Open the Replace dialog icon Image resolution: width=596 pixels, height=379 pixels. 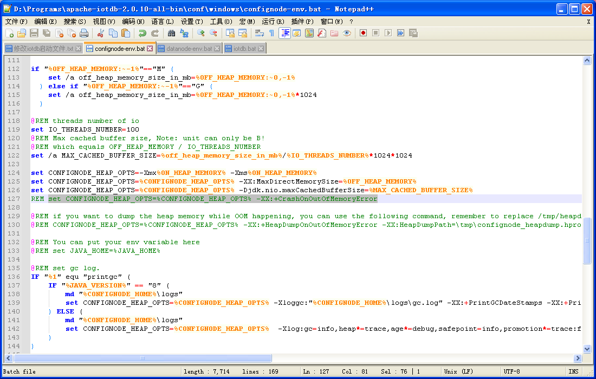pos(184,34)
